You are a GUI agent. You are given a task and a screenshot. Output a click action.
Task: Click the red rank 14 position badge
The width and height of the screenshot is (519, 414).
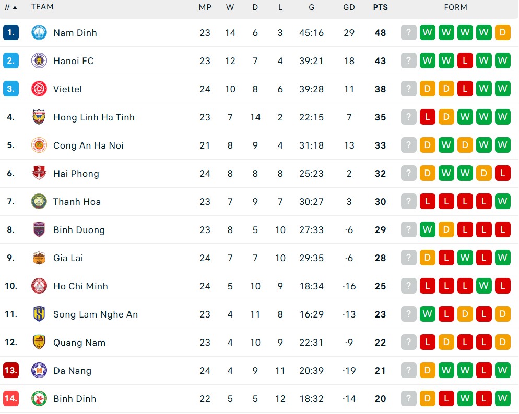point(11,398)
